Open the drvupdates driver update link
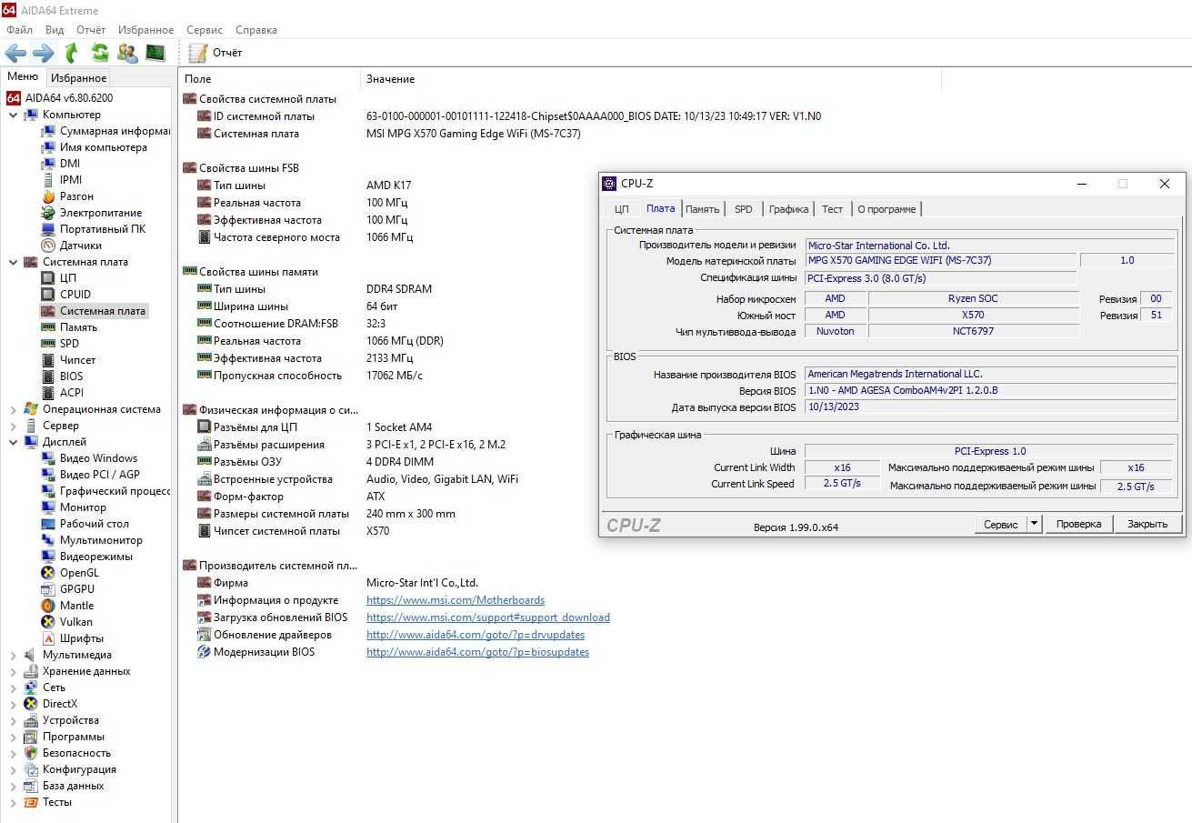 [476, 635]
